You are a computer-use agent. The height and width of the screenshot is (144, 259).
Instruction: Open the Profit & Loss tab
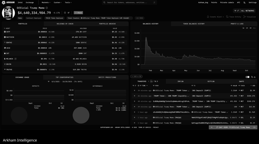[237, 24]
